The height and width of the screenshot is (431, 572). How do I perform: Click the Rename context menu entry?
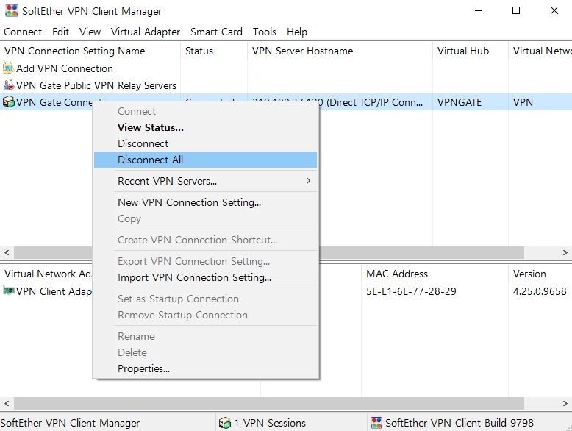(205, 336)
